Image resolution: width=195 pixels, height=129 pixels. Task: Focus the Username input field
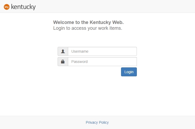[102, 51]
